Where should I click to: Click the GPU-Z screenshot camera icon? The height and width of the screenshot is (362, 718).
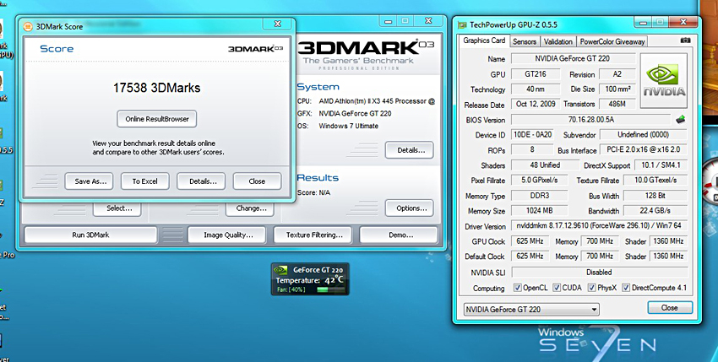tap(685, 41)
